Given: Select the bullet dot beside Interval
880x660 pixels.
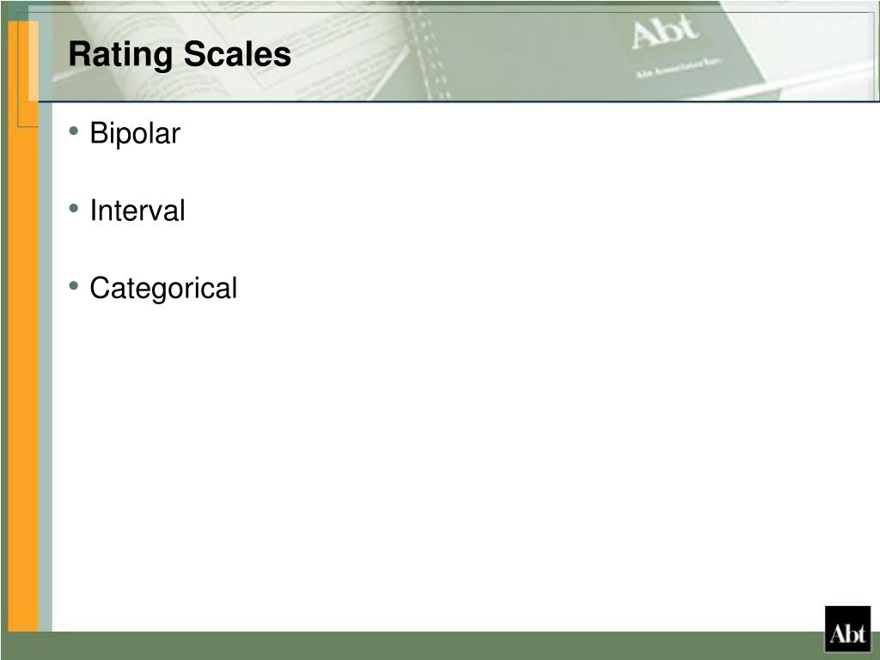Looking at the screenshot, I should (74, 209).
